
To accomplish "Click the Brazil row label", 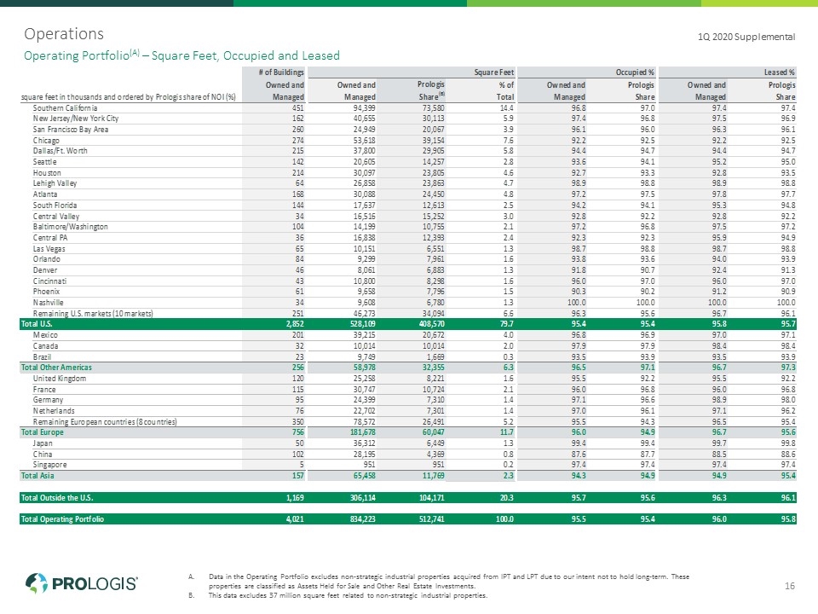I will [x=42, y=357].
